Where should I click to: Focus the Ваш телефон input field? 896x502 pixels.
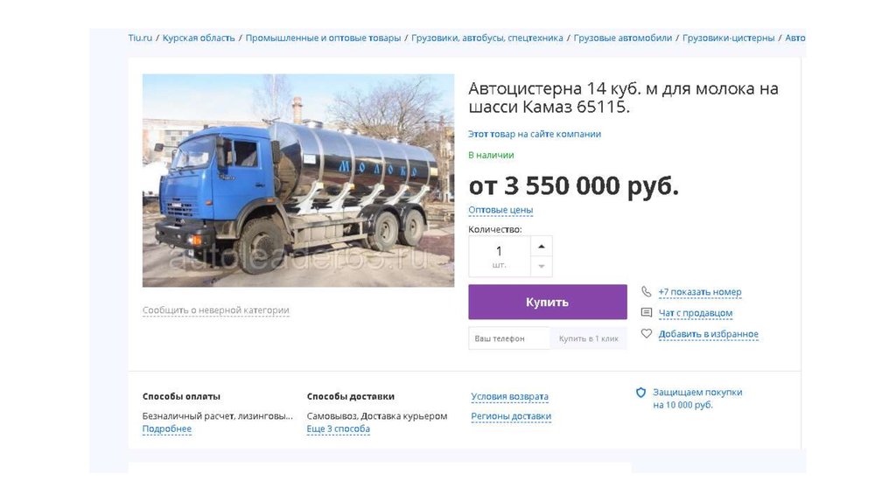pyautogui.click(x=509, y=338)
